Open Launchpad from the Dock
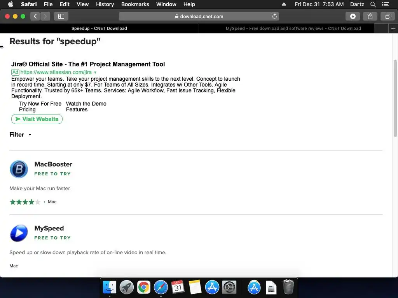 click(x=127, y=288)
